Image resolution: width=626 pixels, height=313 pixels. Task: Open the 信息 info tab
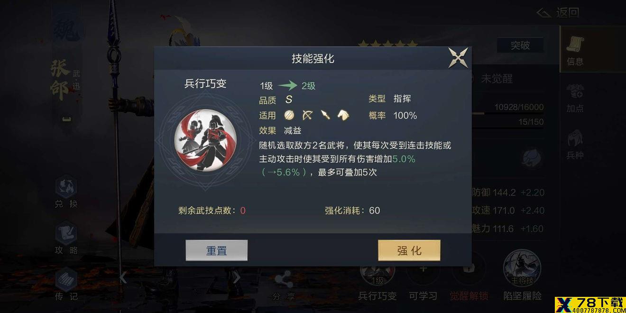click(575, 50)
